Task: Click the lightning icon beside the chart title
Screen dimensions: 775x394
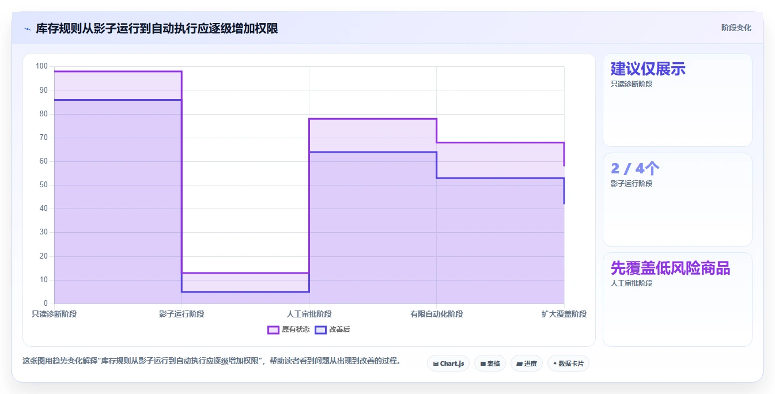Action: pyautogui.click(x=28, y=28)
